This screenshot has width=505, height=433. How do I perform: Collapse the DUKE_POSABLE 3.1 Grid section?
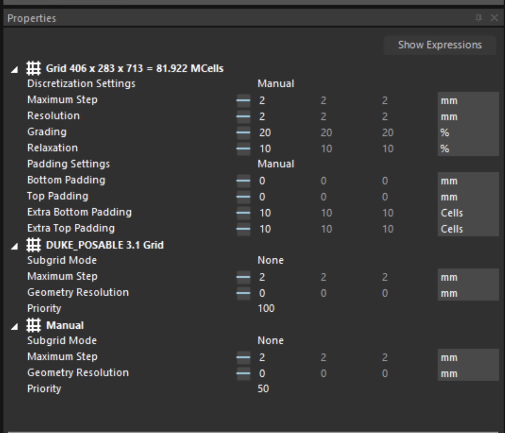[x=14, y=246]
